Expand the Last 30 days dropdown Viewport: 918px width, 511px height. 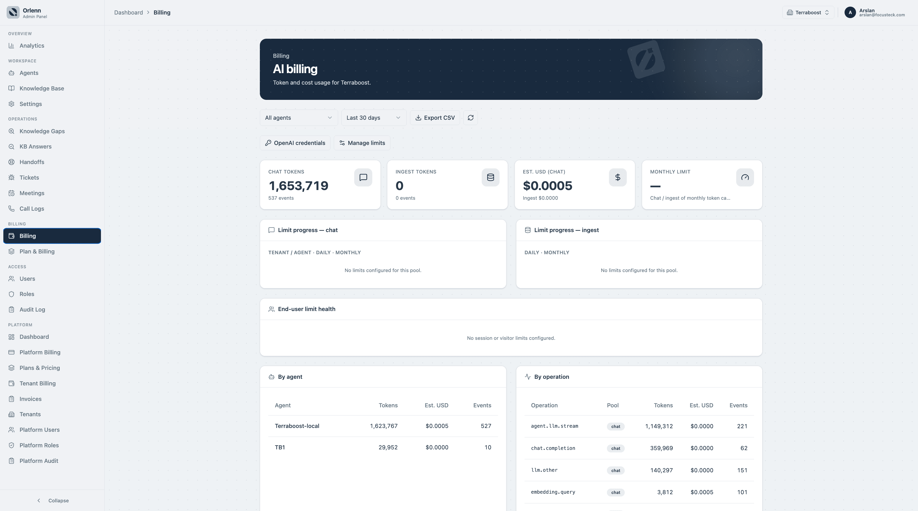point(374,118)
